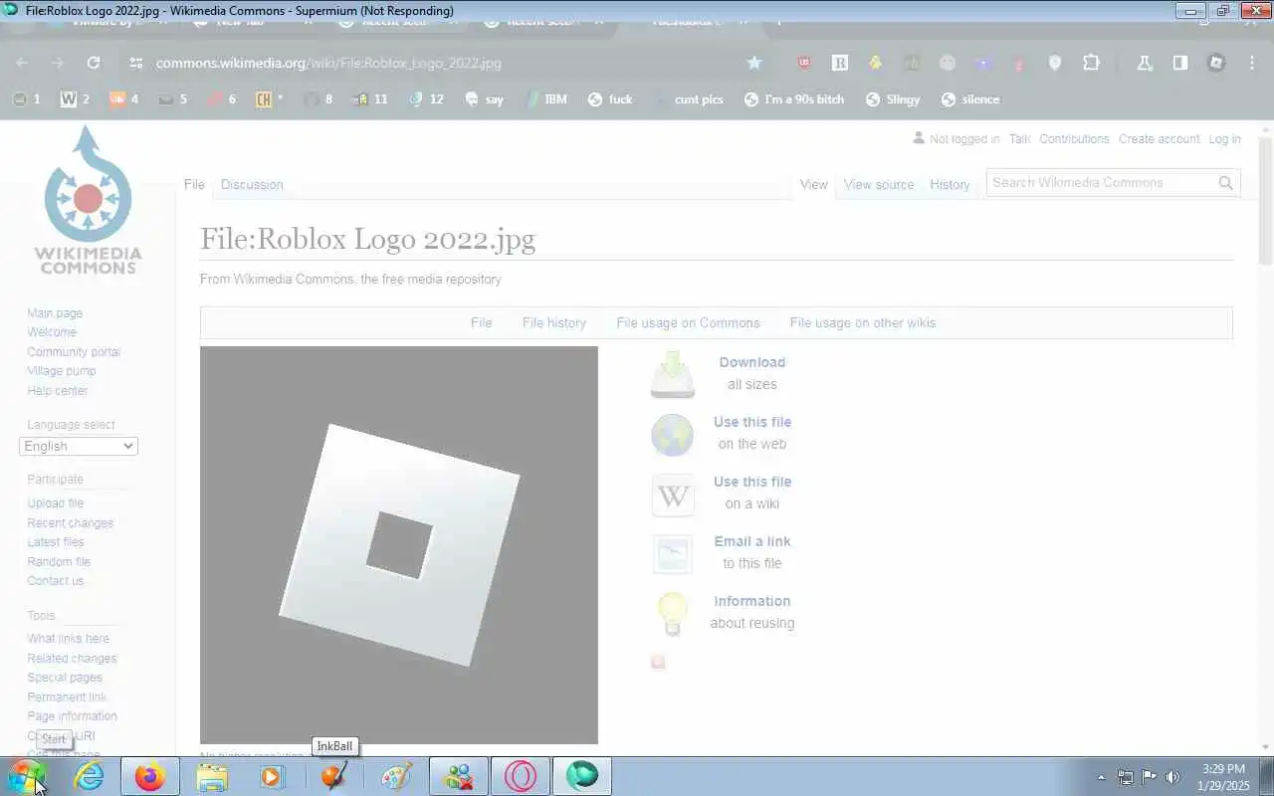Open File usage on other wikis

click(863, 322)
